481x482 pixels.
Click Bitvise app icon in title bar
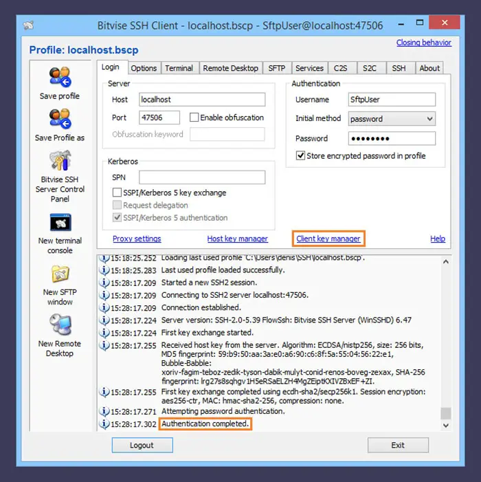(28, 25)
